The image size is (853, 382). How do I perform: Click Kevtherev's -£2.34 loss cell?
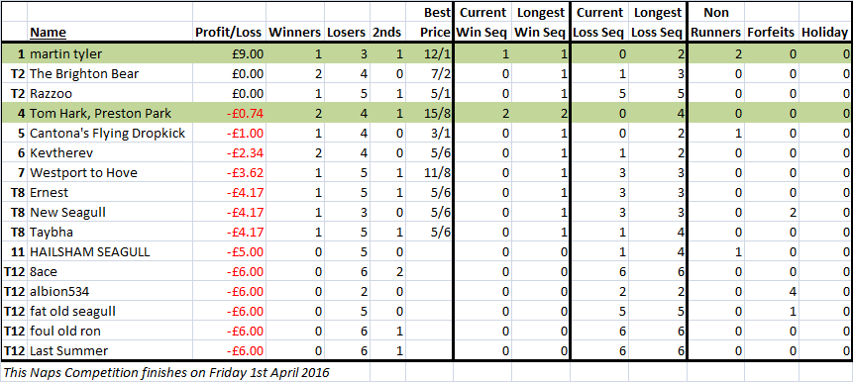tap(230, 152)
